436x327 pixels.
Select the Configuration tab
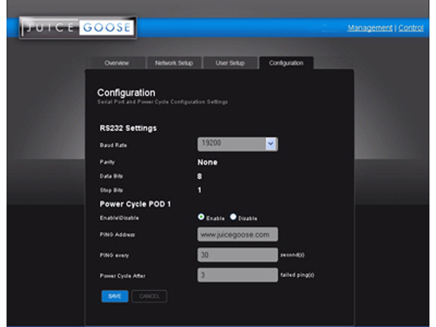286,63
